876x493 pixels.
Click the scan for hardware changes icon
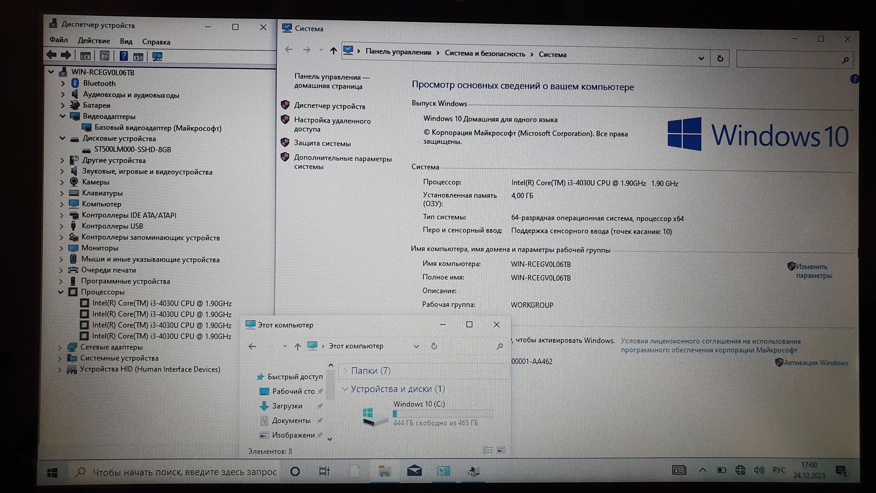[x=157, y=56]
